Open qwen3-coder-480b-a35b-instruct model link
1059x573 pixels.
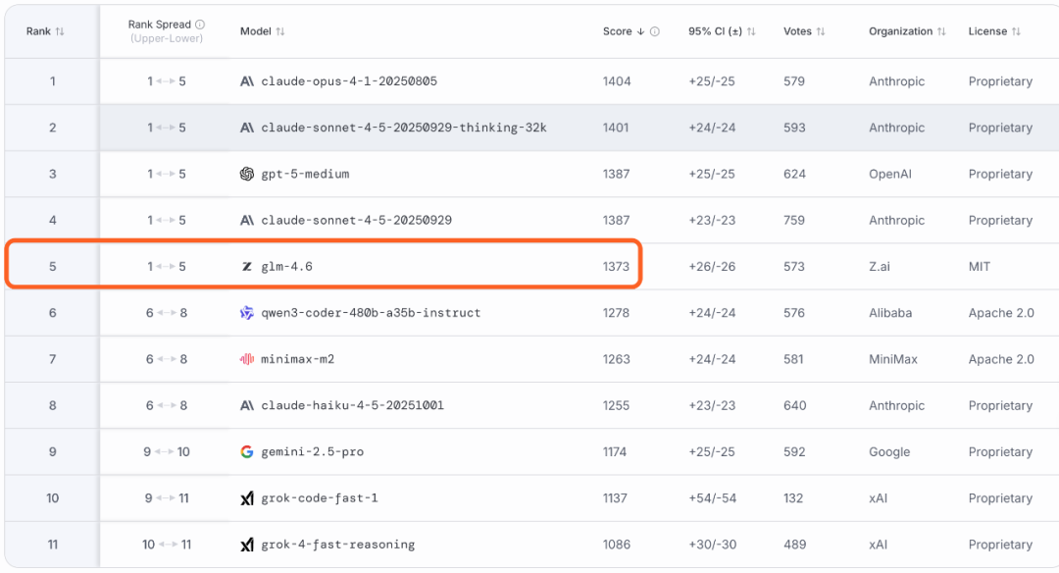(x=371, y=313)
